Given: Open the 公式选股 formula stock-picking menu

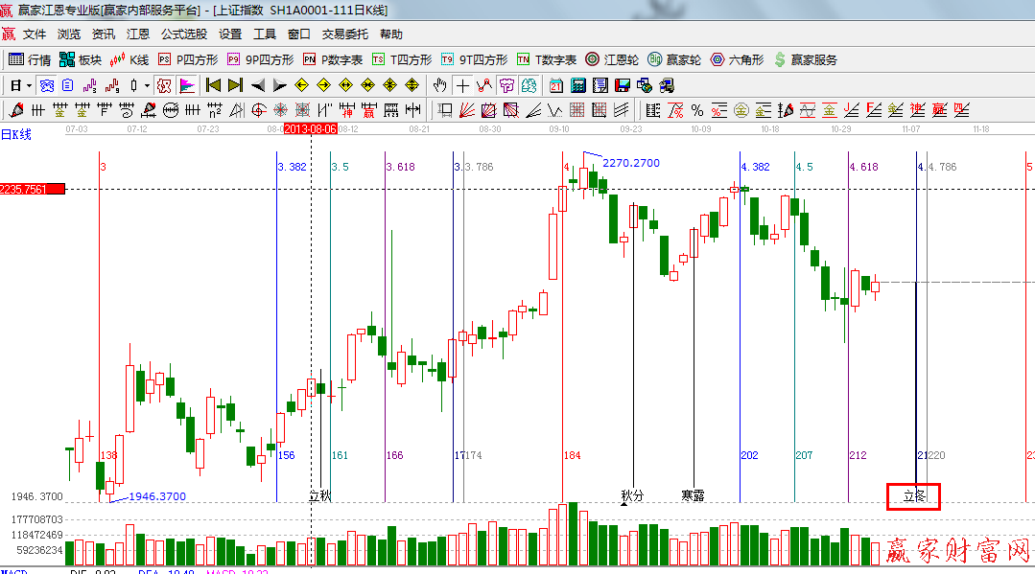Looking at the screenshot, I should click(x=183, y=34).
